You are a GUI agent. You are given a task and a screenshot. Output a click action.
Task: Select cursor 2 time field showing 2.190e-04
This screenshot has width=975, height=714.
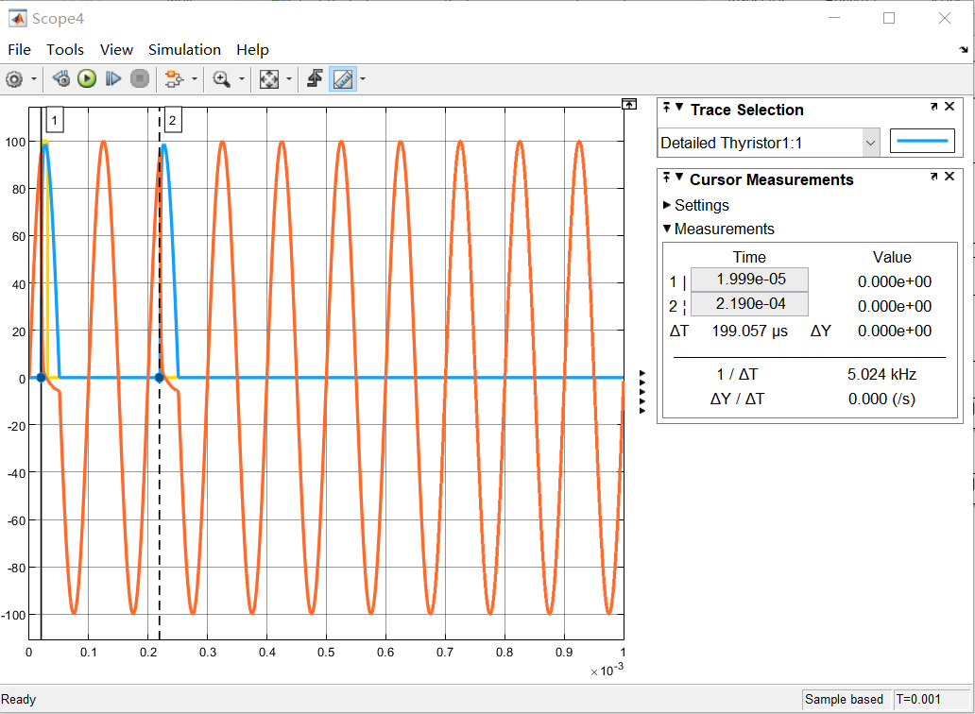click(749, 304)
